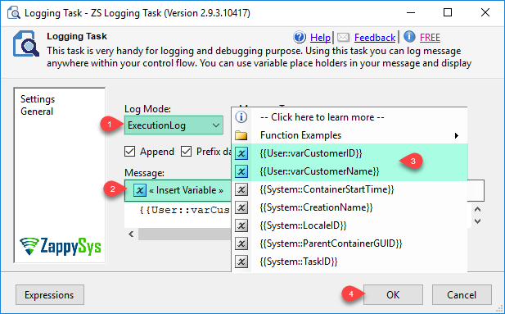Click the horizontal scrollbar thumb
Screen dimensions: 505x314
point(185,234)
